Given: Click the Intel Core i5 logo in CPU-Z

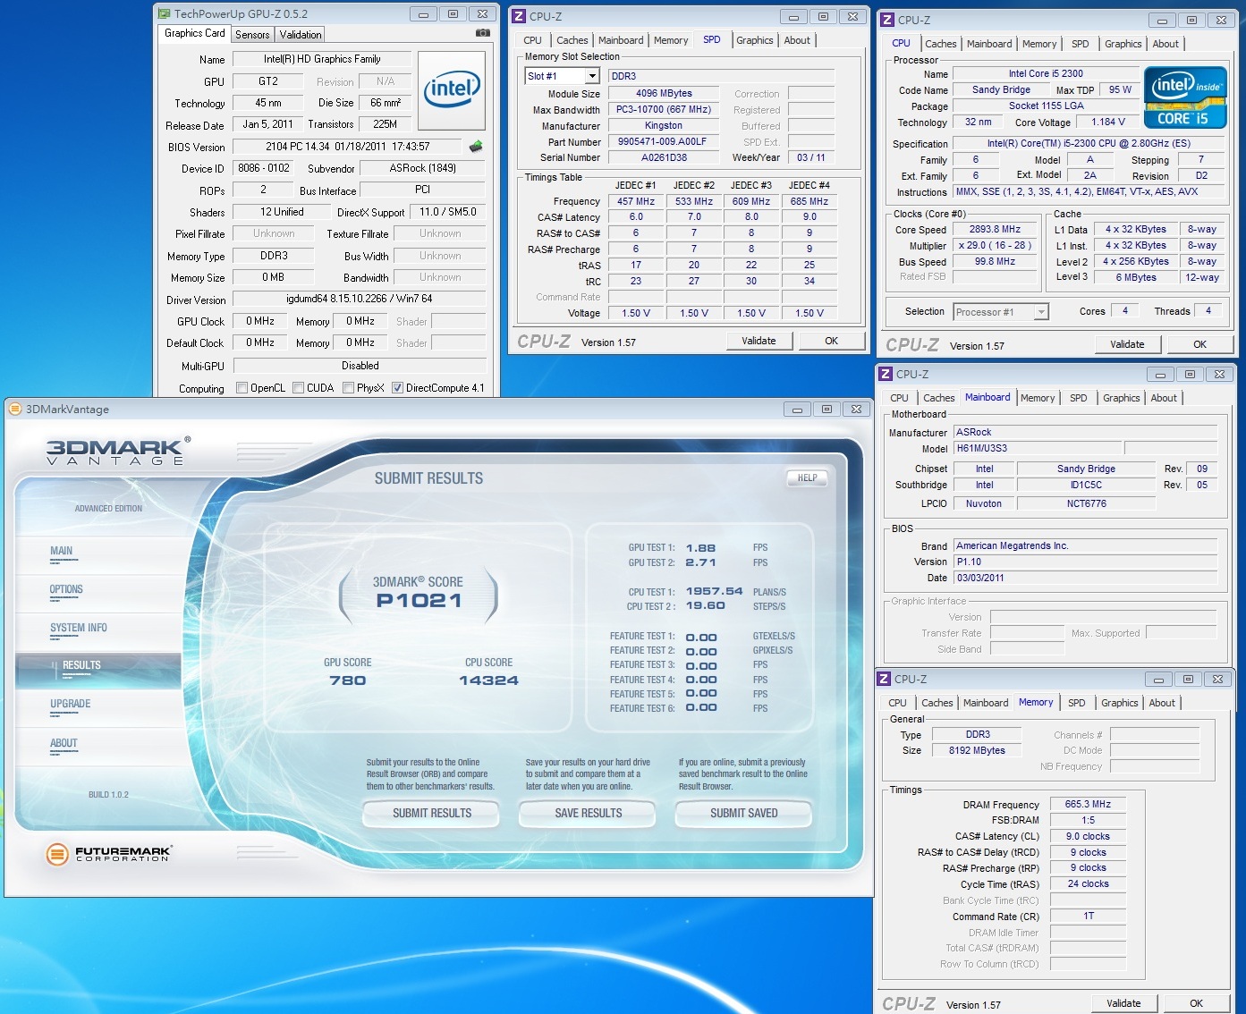Looking at the screenshot, I should [1185, 97].
